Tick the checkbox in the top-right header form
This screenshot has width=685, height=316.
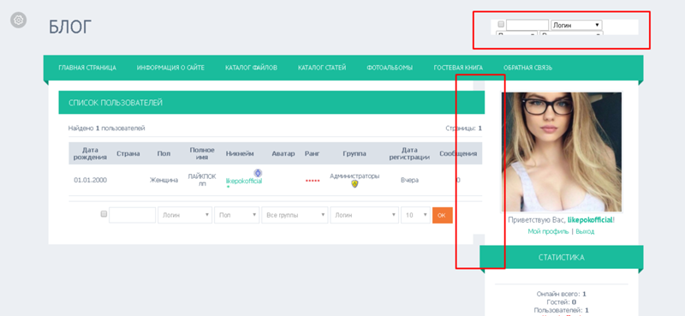pyautogui.click(x=501, y=24)
